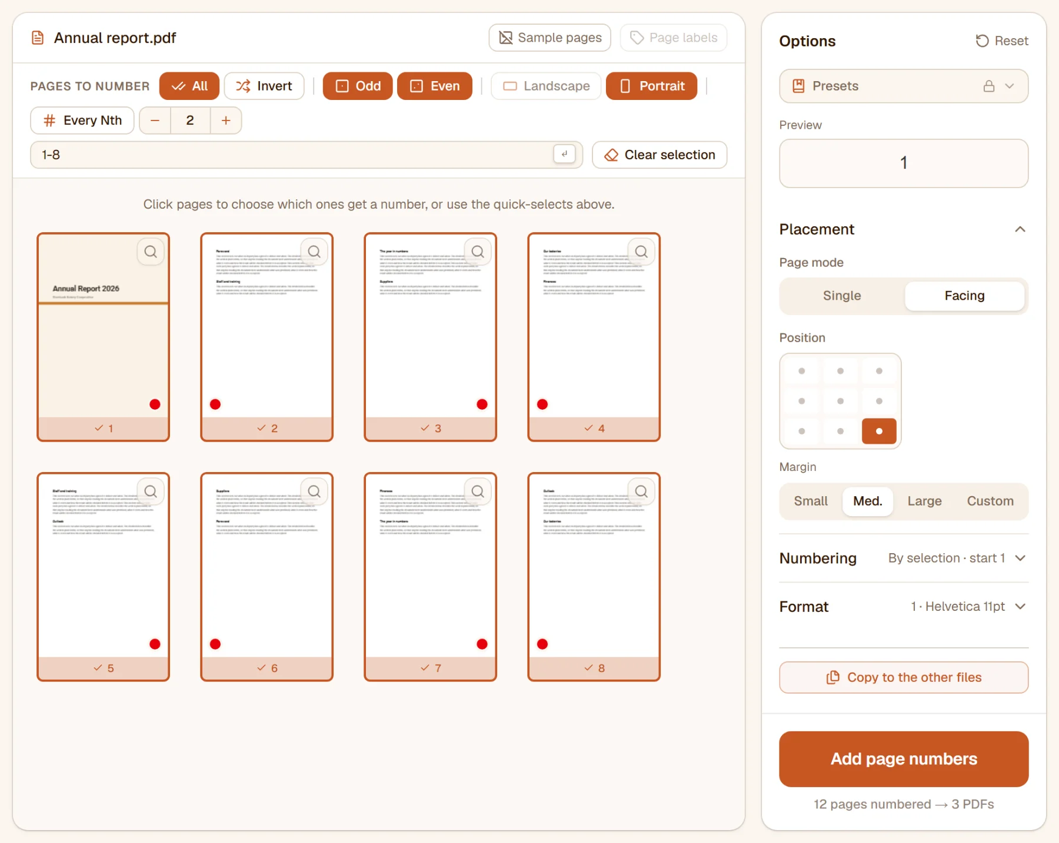Click the Every Nth button
The image size is (1059, 843).
[x=82, y=121]
